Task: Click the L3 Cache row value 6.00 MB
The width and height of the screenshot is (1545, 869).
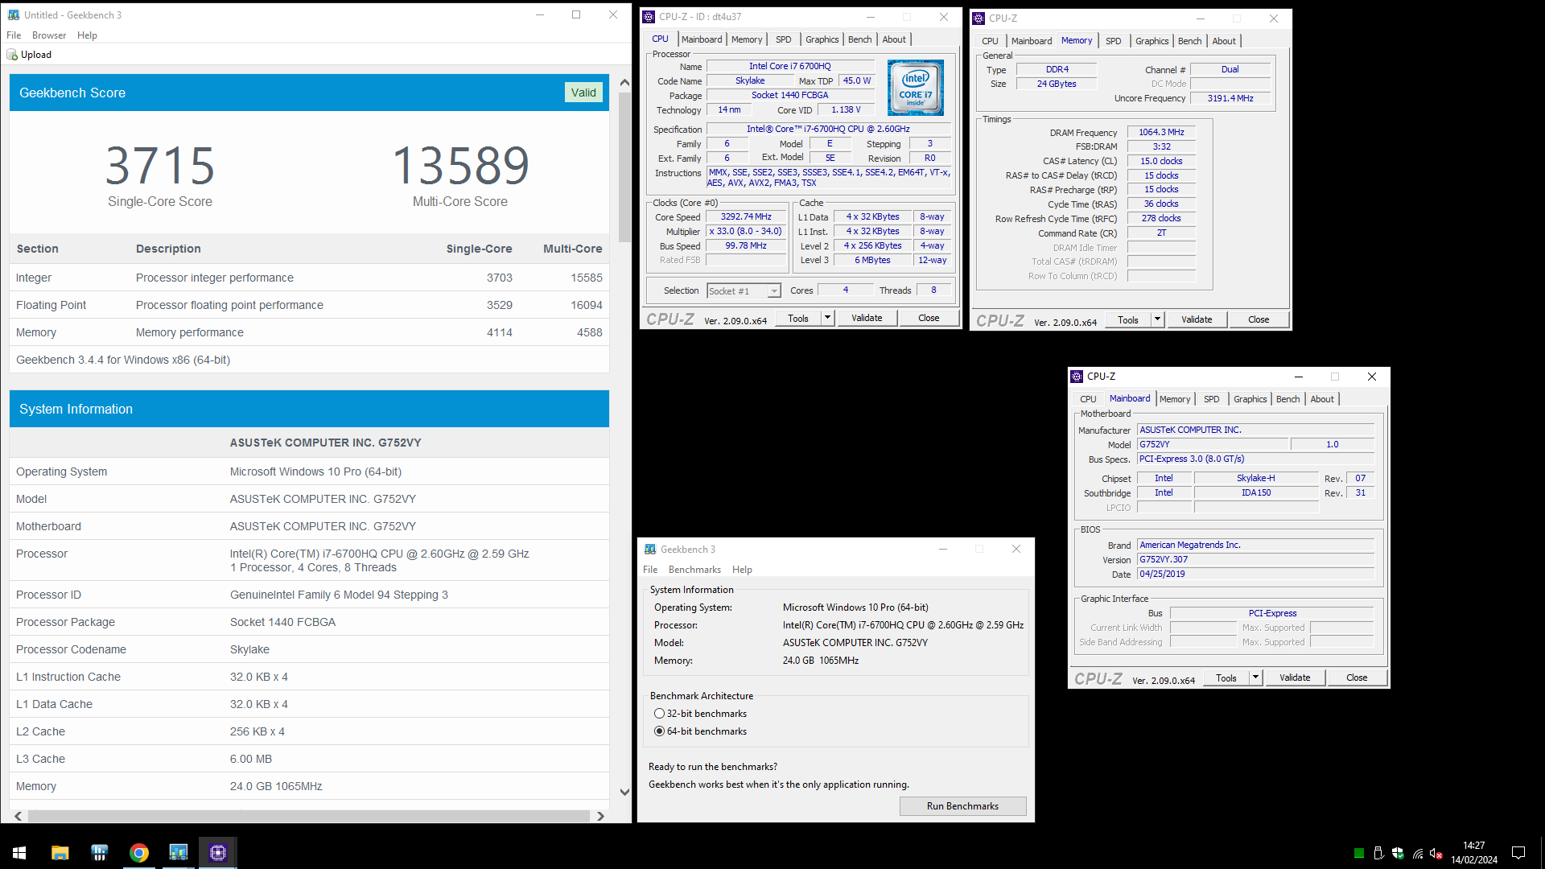Action: click(251, 759)
